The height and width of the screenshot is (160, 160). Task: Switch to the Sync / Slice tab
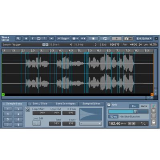[40, 104]
